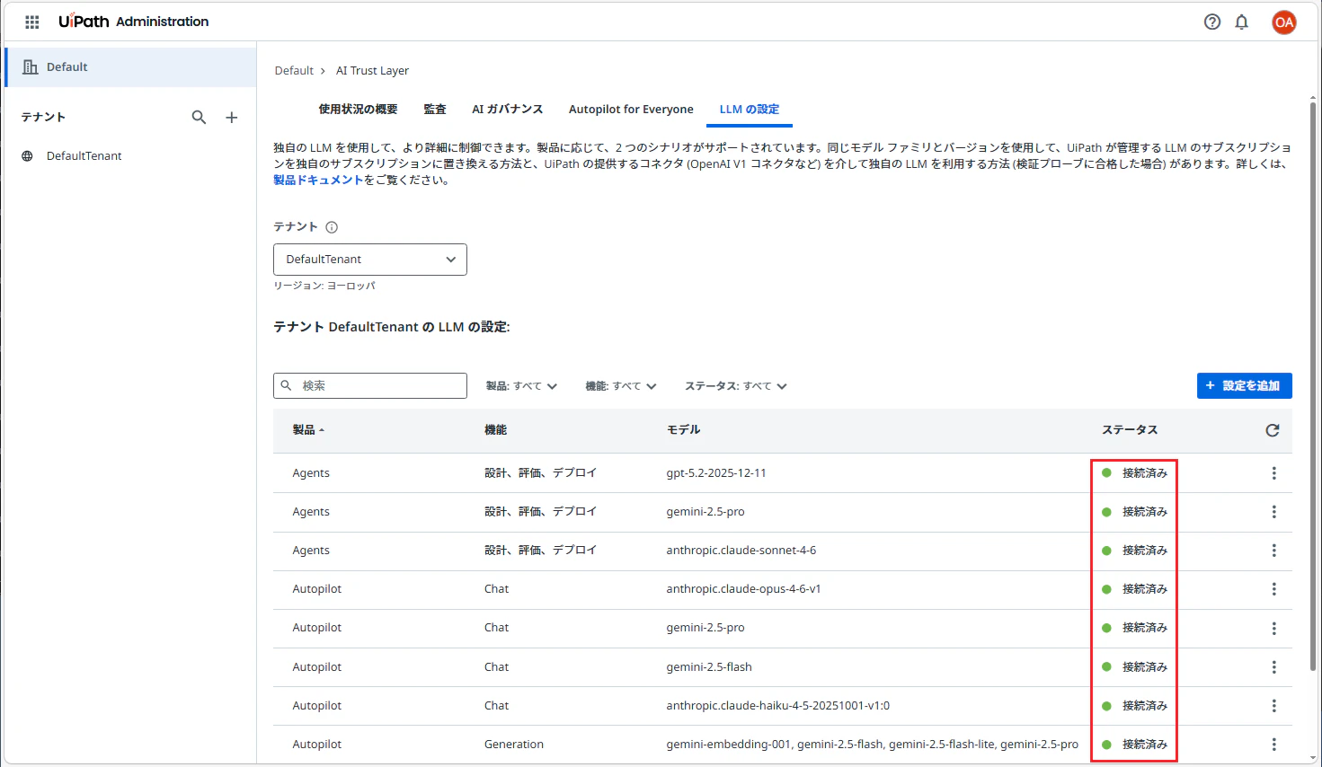Open more options for gemini-embedding-001 Generation row

click(x=1273, y=745)
